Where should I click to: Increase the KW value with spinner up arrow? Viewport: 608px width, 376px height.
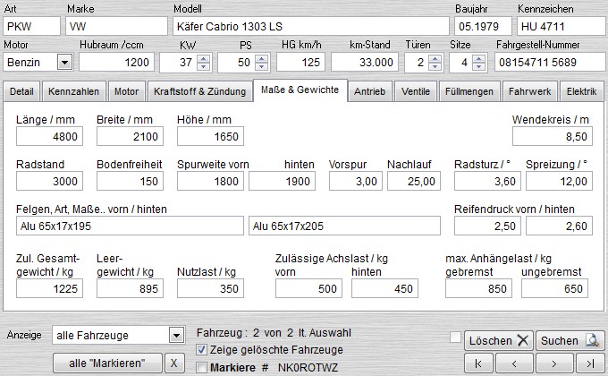point(203,58)
